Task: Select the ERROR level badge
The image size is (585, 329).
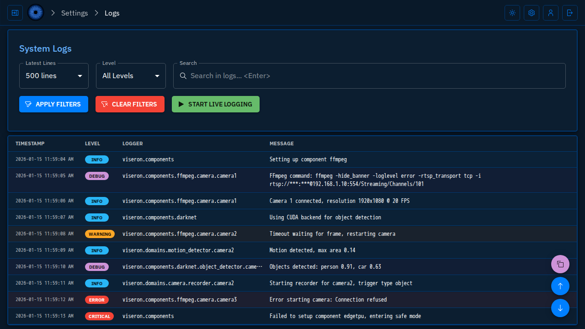Action: 97,300
